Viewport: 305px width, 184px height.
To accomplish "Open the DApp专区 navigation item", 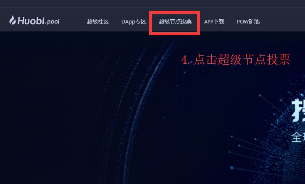I will tap(134, 21).
